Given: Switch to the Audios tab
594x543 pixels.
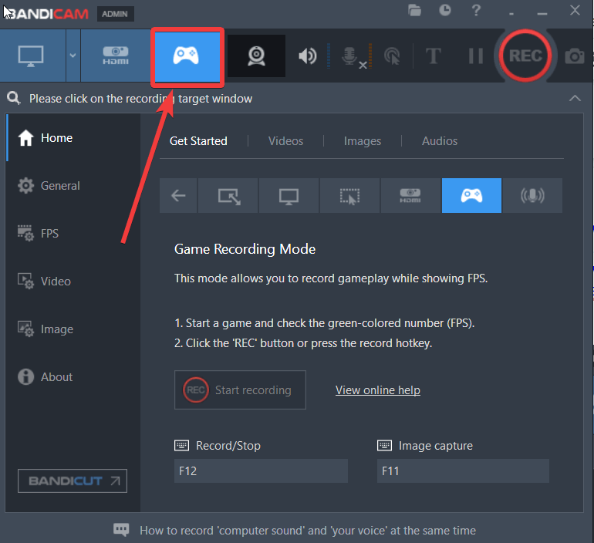Looking at the screenshot, I should coord(440,141).
